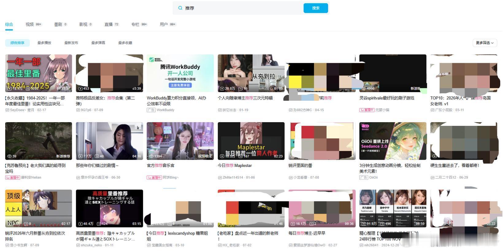503x252 pixels.
Task: Switch to the 综合 tab
Action: [9, 24]
